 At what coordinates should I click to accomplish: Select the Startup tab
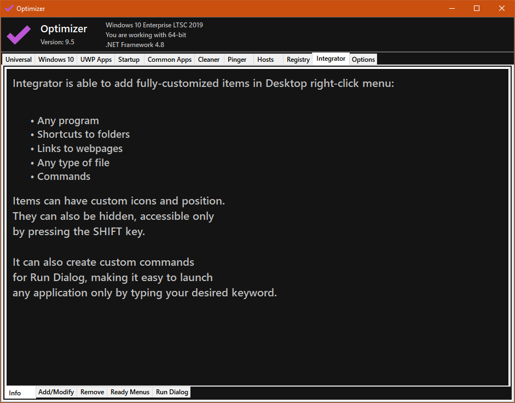[129, 60]
